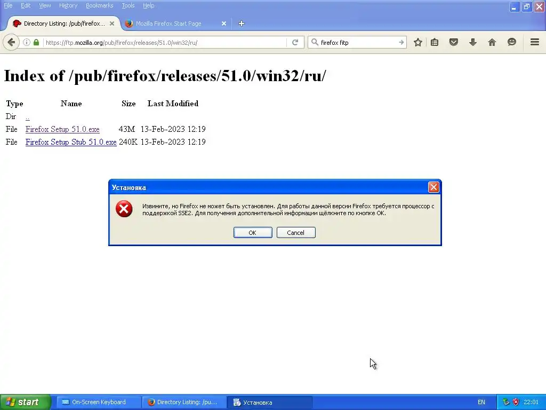Screen dimensions: 546x410
Task: Click OK in the Установка dialog
Action: click(253, 233)
